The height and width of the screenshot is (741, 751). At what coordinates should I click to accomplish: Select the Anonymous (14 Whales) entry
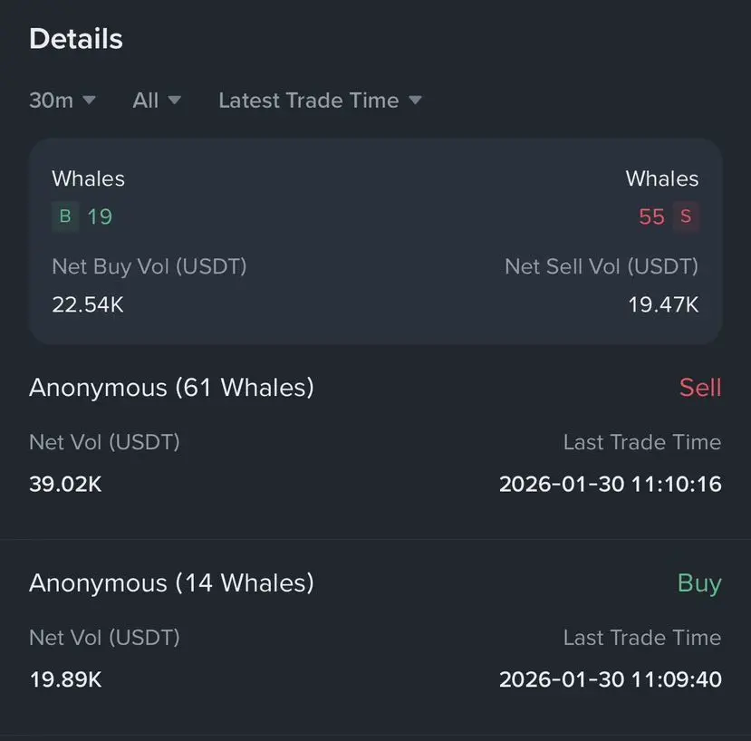171,582
